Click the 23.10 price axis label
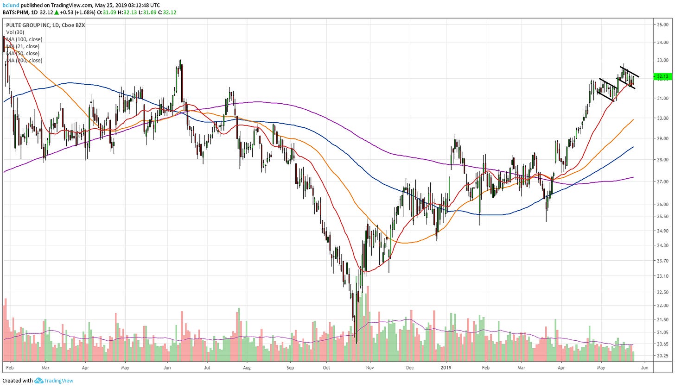This screenshot has height=388, width=675. coord(662,276)
